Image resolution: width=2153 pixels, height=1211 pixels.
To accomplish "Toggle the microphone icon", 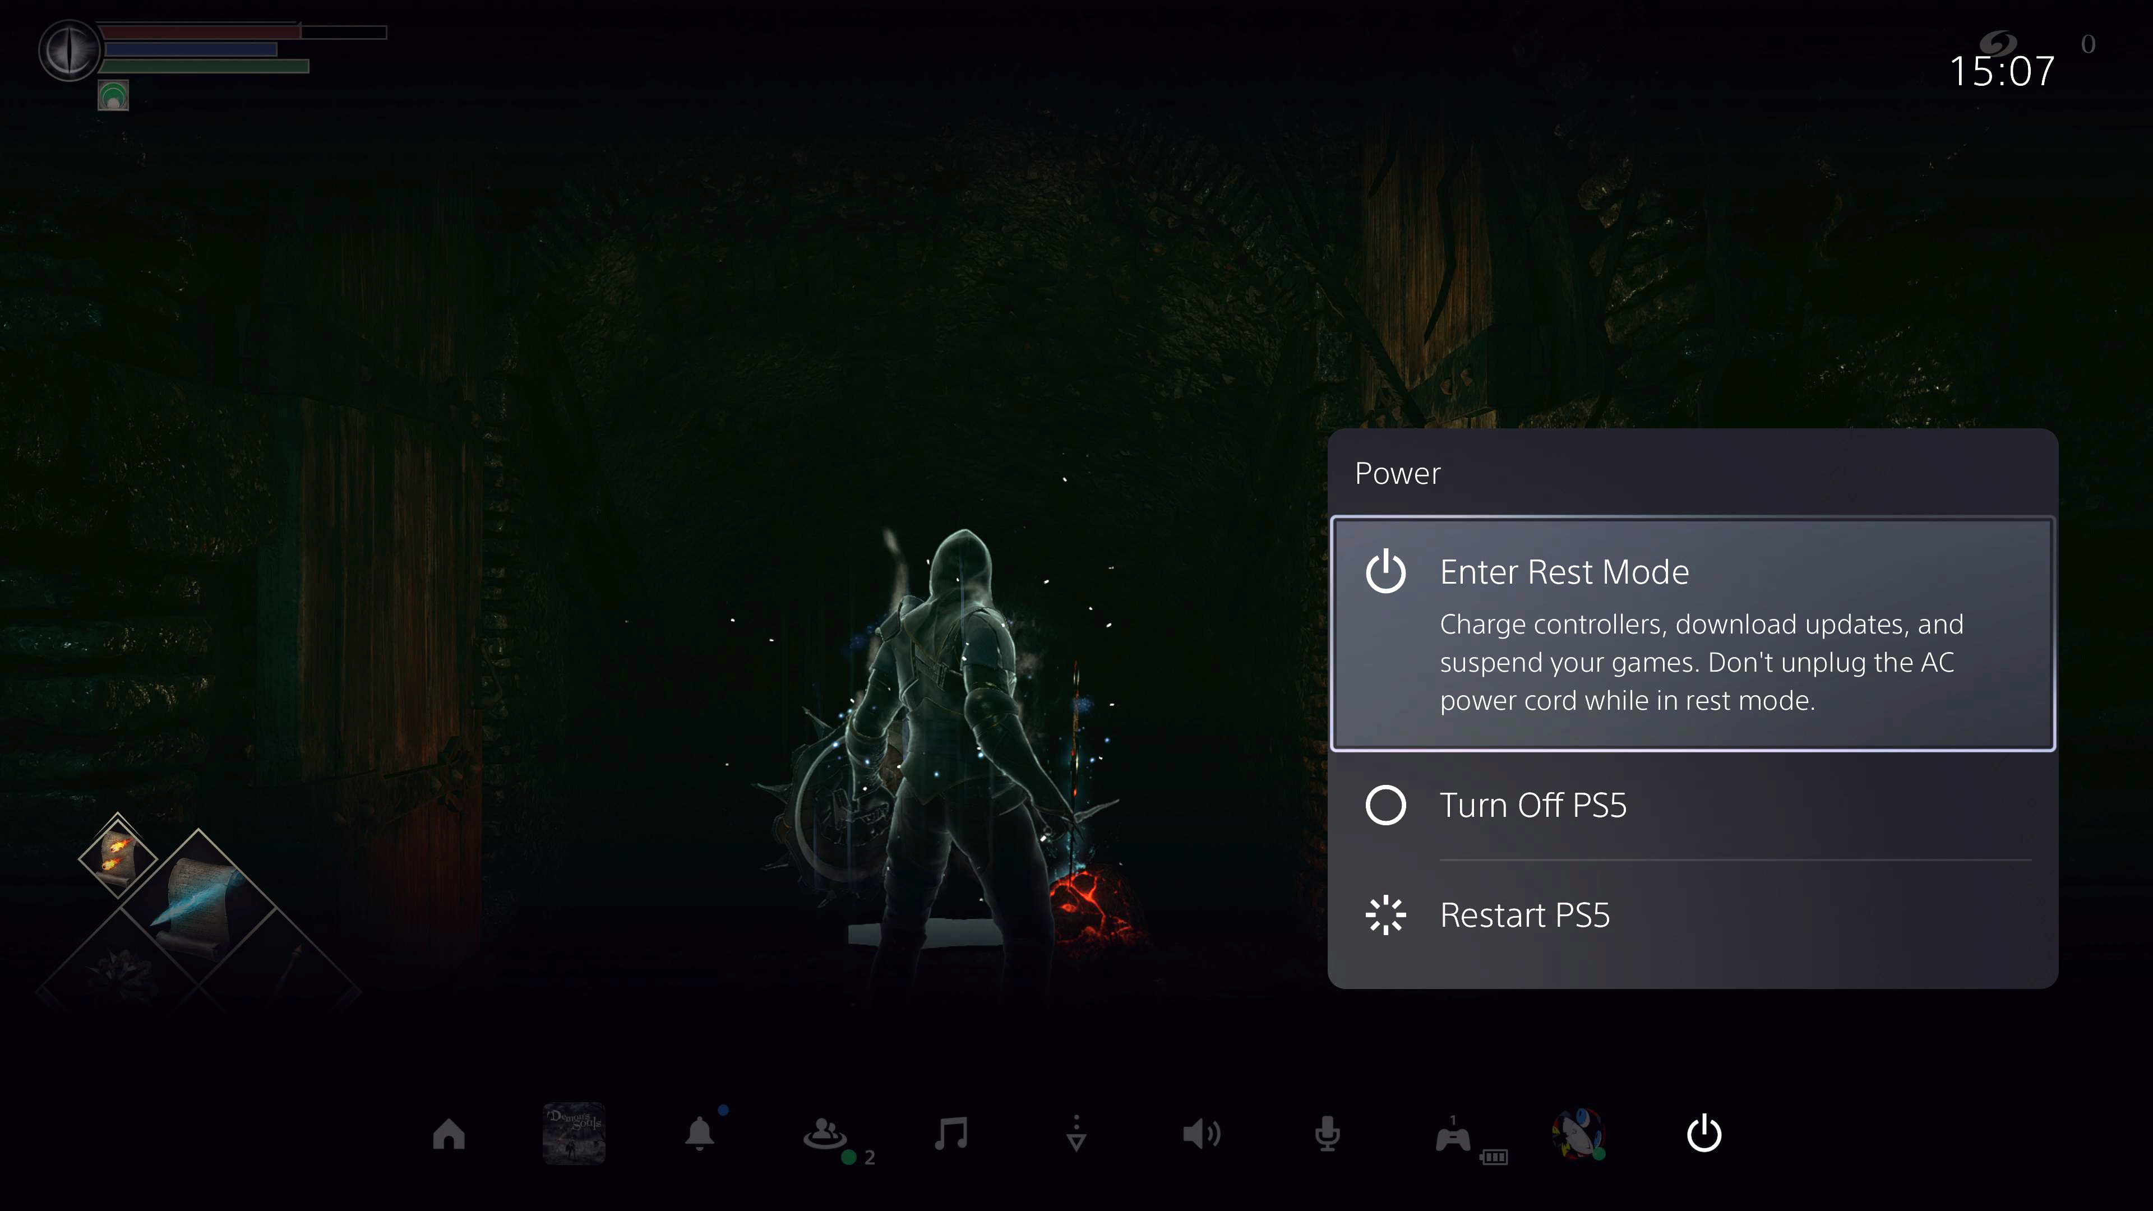I will tap(1327, 1134).
